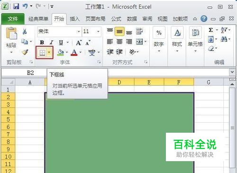Decrease the indent

110,52
